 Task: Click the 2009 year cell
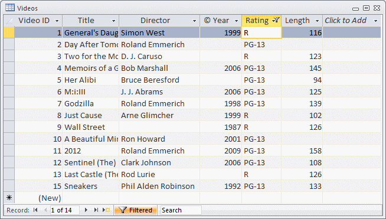pyautogui.click(x=221, y=151)
